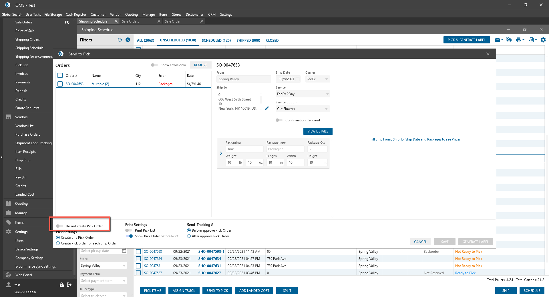Open the email envelope icon in toolbar
549x297 pixels.
click(x=498, y=40)
